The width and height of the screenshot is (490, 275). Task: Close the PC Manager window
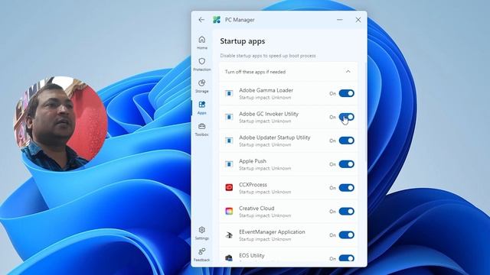click(358, 20)
